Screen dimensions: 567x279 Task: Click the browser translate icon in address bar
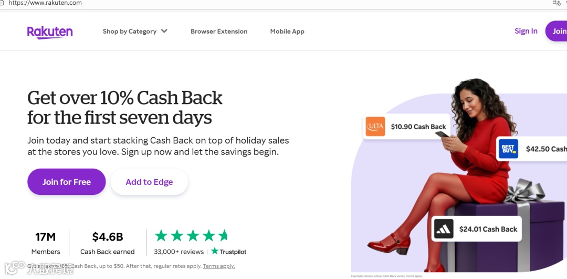[x=557, y=3]
